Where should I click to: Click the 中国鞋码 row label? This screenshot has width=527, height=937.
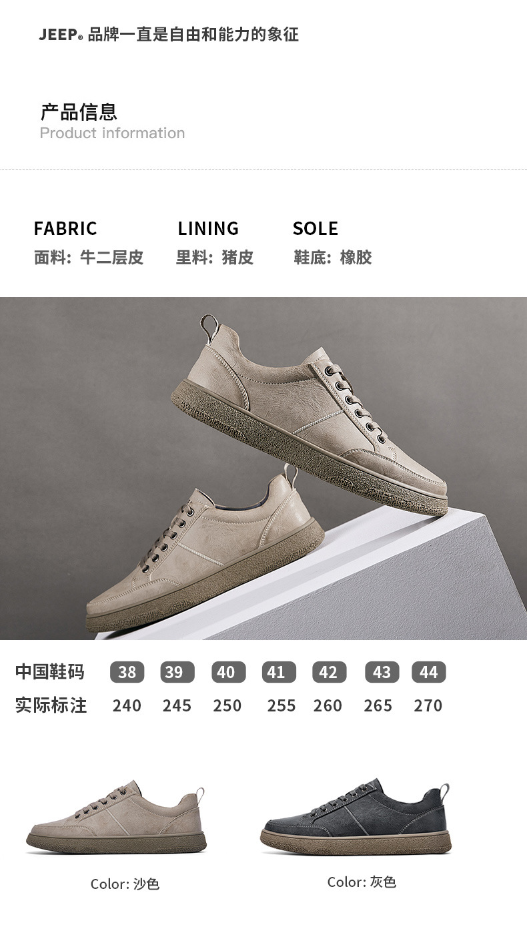tap(50, 671)
